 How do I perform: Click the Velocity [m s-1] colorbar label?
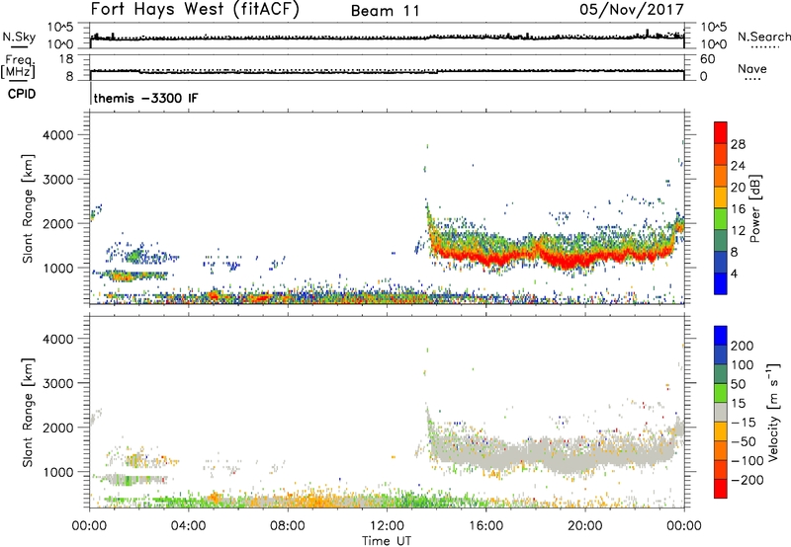773,412
